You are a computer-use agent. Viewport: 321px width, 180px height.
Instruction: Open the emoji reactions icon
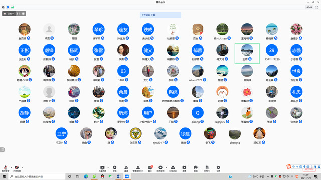click(196, 169)
